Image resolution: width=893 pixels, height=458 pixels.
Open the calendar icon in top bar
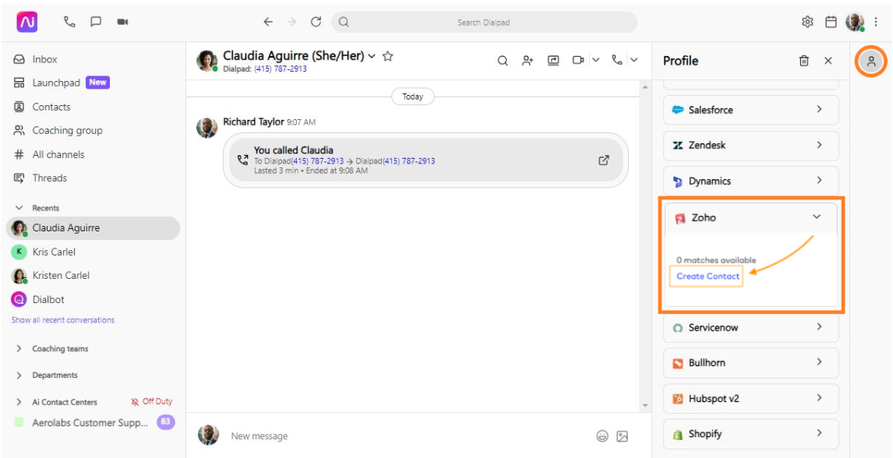click(x=831, y=22)
